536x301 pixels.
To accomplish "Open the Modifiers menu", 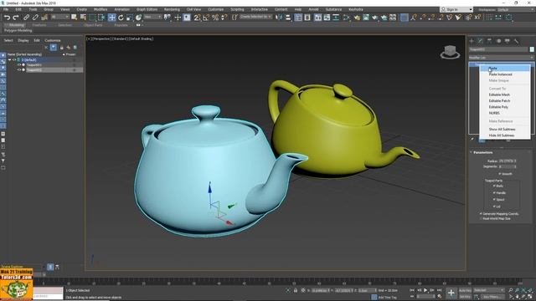I will (100, 9).
